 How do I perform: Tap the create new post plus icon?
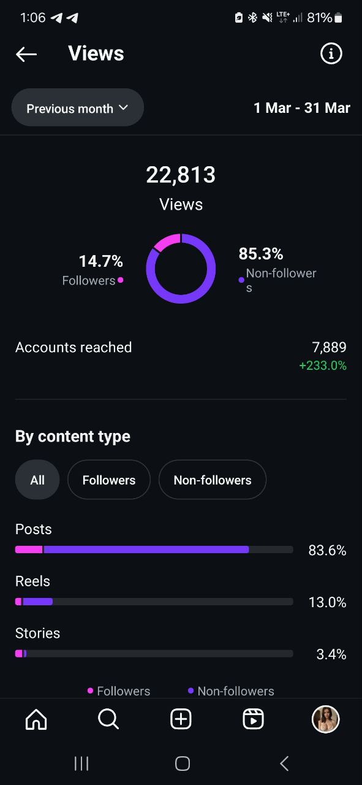[x=181, y=719]
